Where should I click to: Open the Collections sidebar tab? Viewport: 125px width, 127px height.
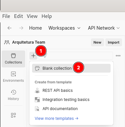[x=13, y=59]
